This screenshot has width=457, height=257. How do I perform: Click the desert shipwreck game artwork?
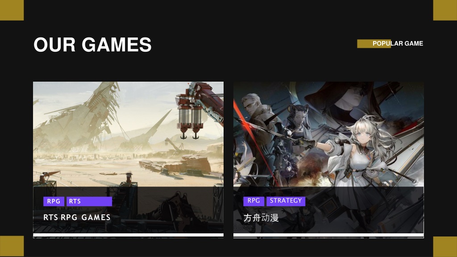click(128, 134)
